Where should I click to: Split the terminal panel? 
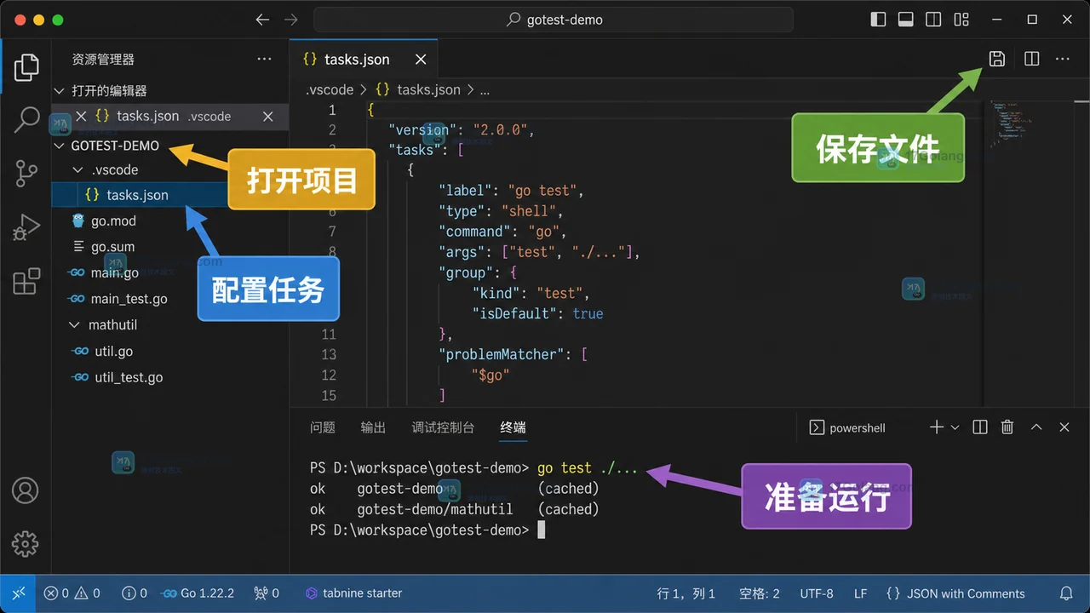coord(980,427)
